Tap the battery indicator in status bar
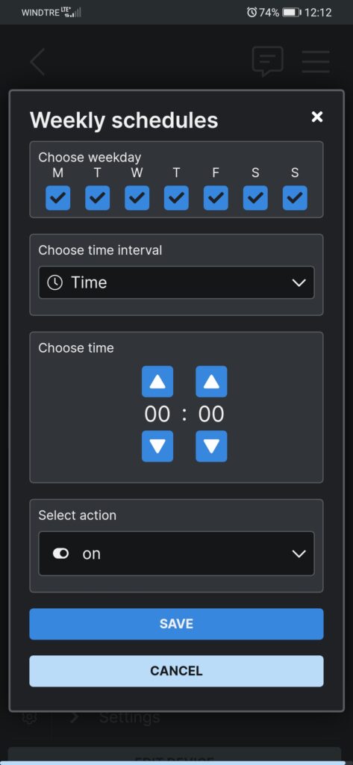 [x=292, y=12]
